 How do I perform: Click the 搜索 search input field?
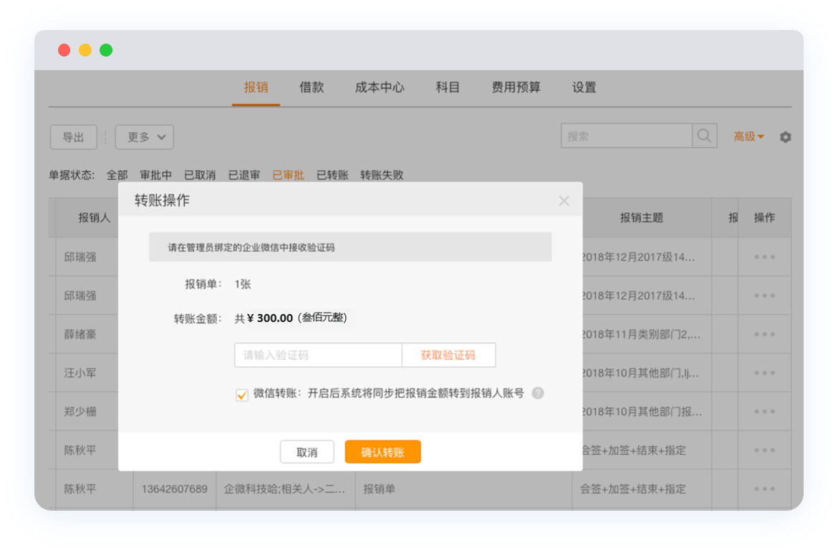click(x=627, y=136)
